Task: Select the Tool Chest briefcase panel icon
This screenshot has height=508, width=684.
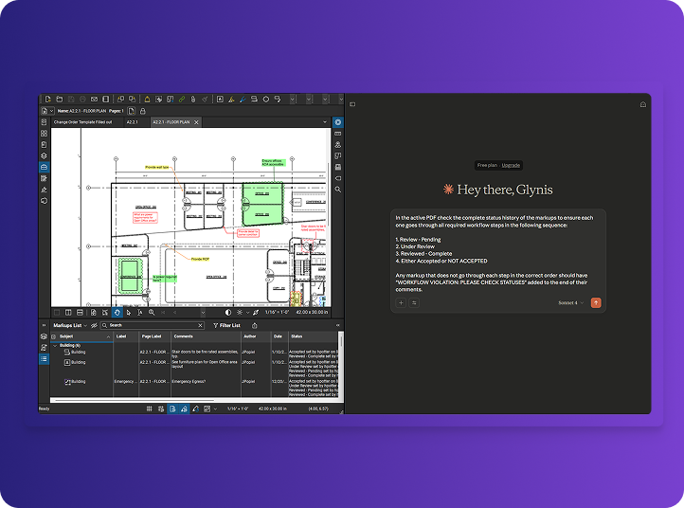Action: coord(45,167)
